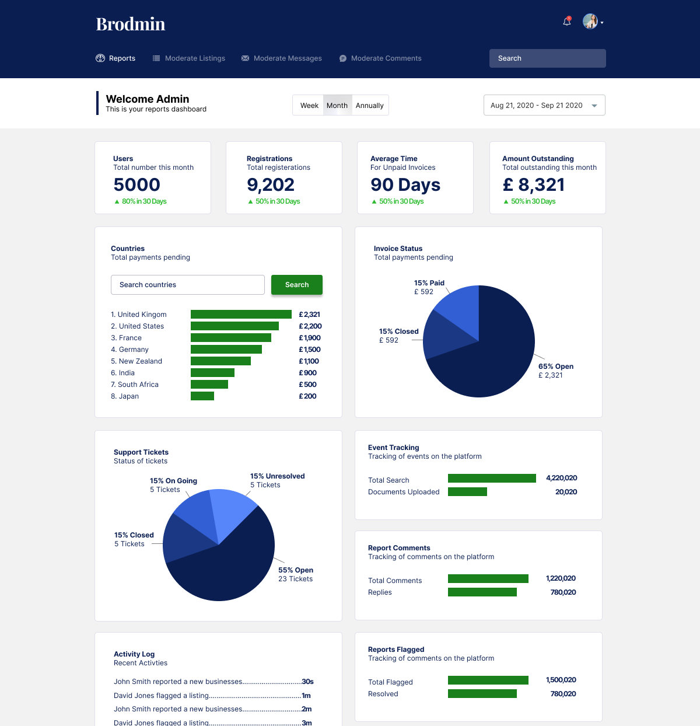Click the Registrations 9,202 value
This screenshot has width=700, height=726.
pyautogui.click(x=271, y=185)
